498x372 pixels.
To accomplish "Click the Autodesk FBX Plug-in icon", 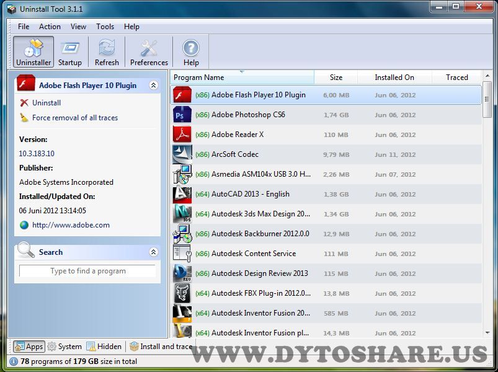I will click(x=182, y=293).
